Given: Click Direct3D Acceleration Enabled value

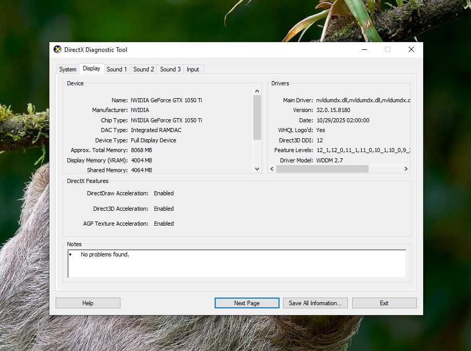Looking at the screenshot, I should click(x=164, y=209).
